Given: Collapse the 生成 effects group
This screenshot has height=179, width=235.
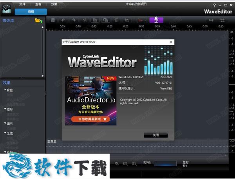Looking at the screenshot, I should tap(5, 133).
